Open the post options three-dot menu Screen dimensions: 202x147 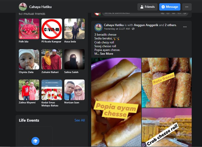[185, 27]
